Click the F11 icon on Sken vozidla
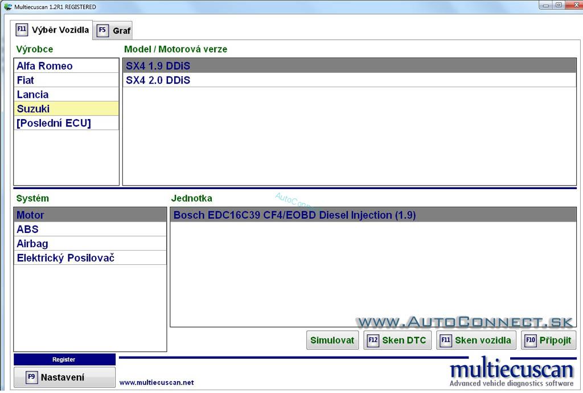This screenshot has height=393, width=583. 446,340
